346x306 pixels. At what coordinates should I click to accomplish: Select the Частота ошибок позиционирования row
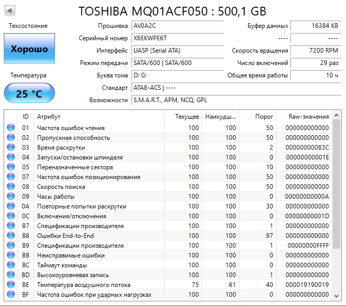pyautogui.click(x=168, y=176)
